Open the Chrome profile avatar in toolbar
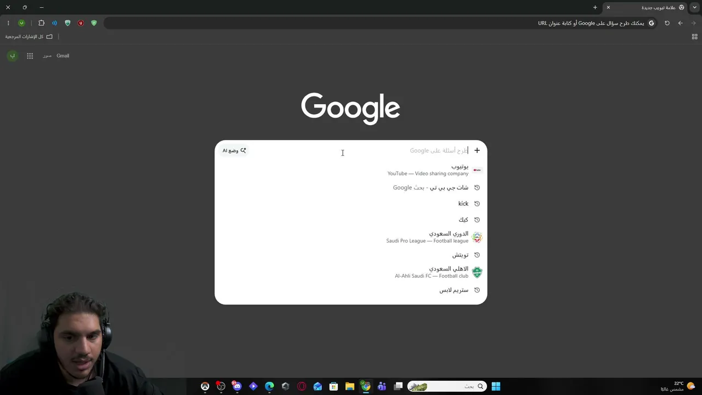Image resolution: width=702 pixels, height=395 pixels. pos(21,23)
